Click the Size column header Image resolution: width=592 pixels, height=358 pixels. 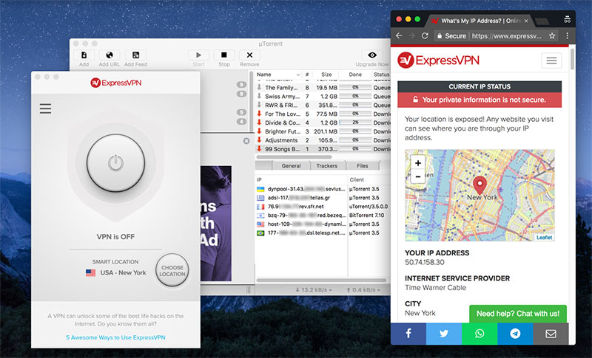(x=326, y=75)
